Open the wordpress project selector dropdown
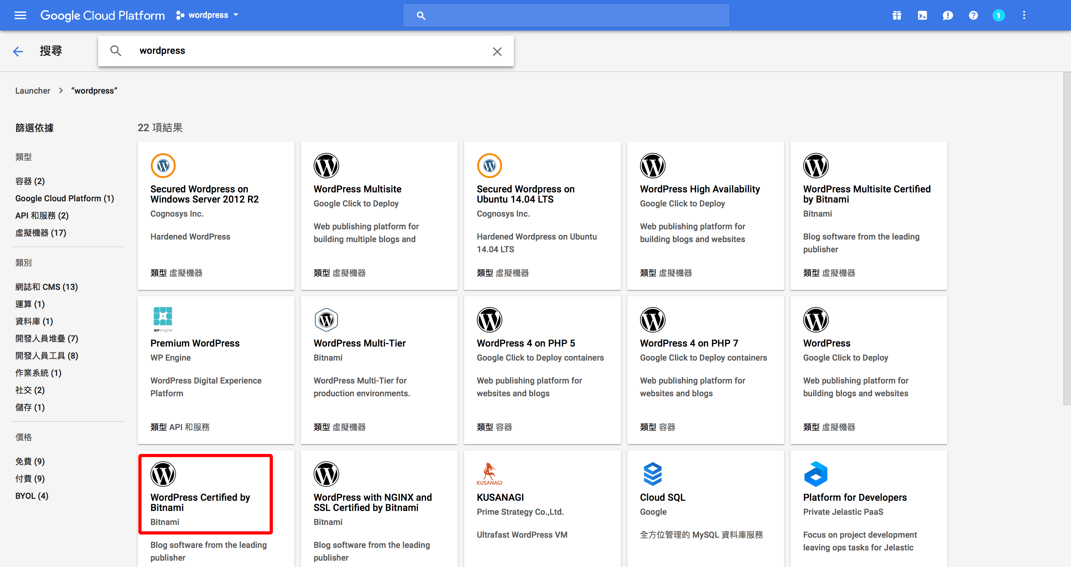This screenshot has height=567, width=1071. (x=208, y=15)
